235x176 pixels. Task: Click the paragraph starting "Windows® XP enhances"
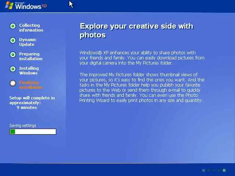point(142,58)
